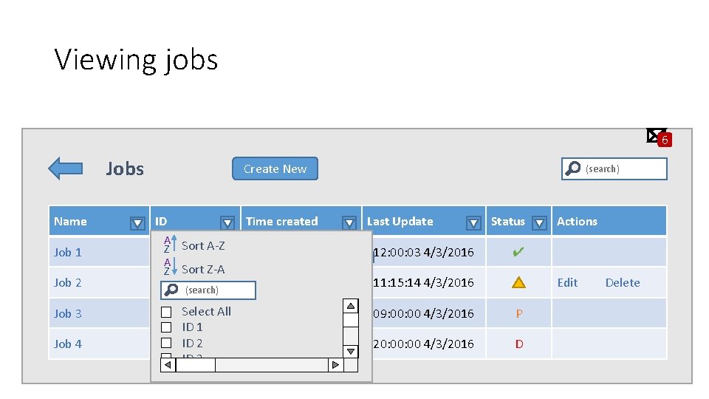Click the green checkmark status for Job 1

pos(518,252)
